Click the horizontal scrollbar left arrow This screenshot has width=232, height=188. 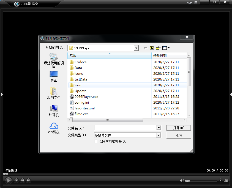coord(70,120)
